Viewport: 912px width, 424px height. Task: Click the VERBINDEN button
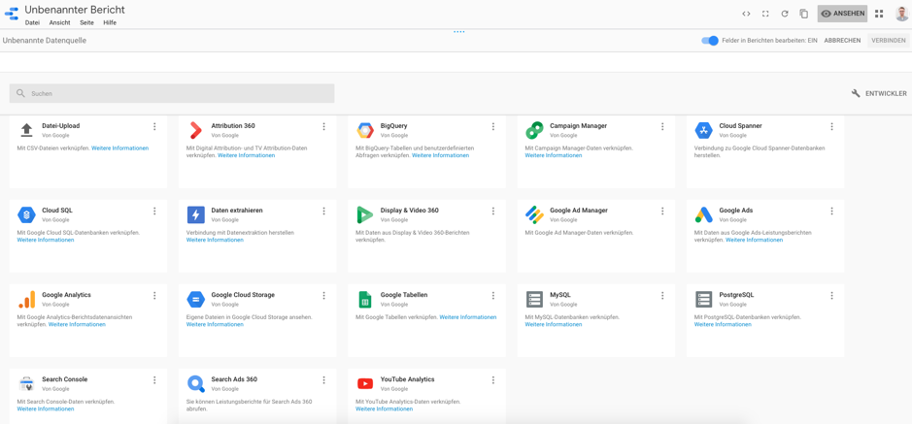point(888,41)
